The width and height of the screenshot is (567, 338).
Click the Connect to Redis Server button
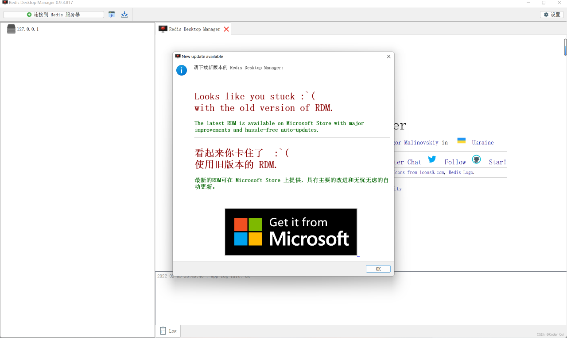(x=54, y=15)
